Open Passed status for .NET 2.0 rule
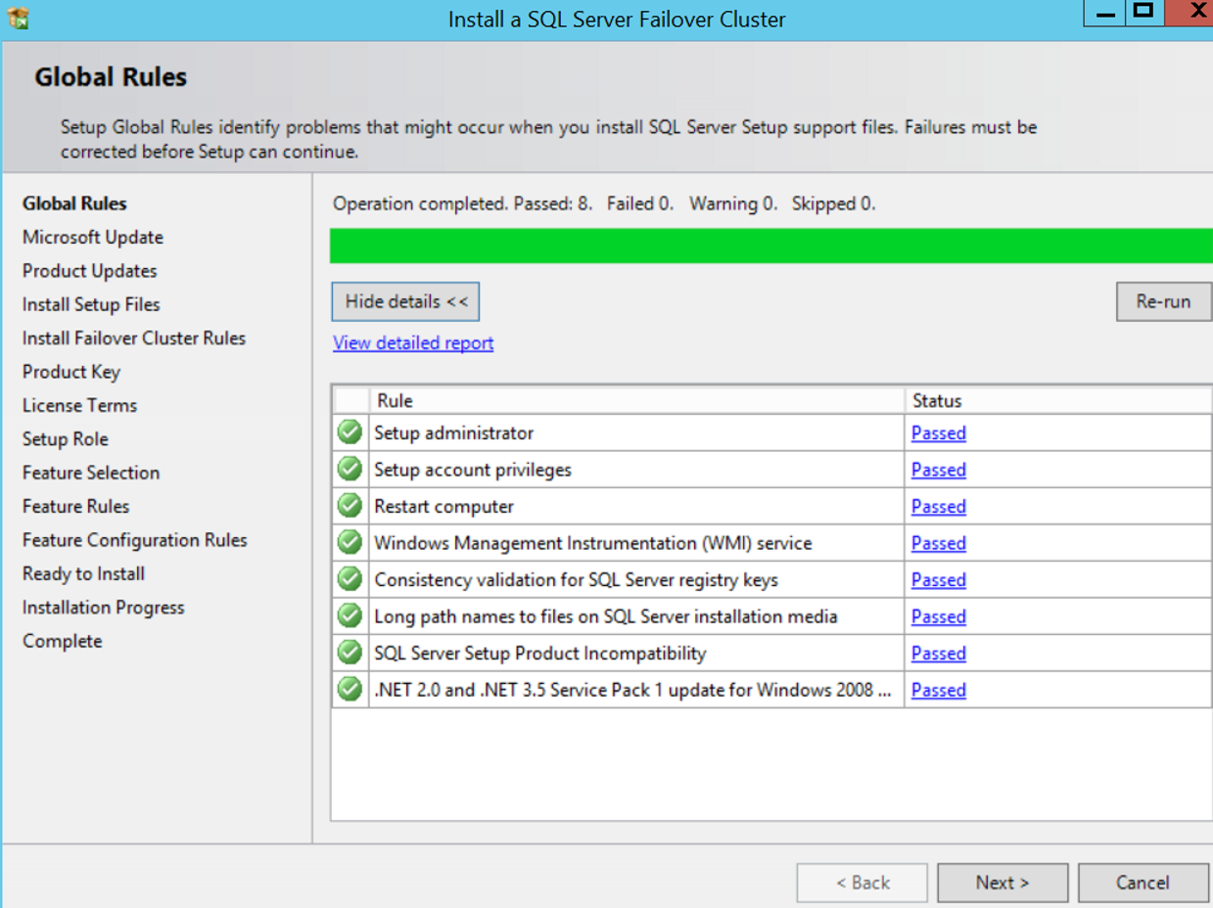 939,690
